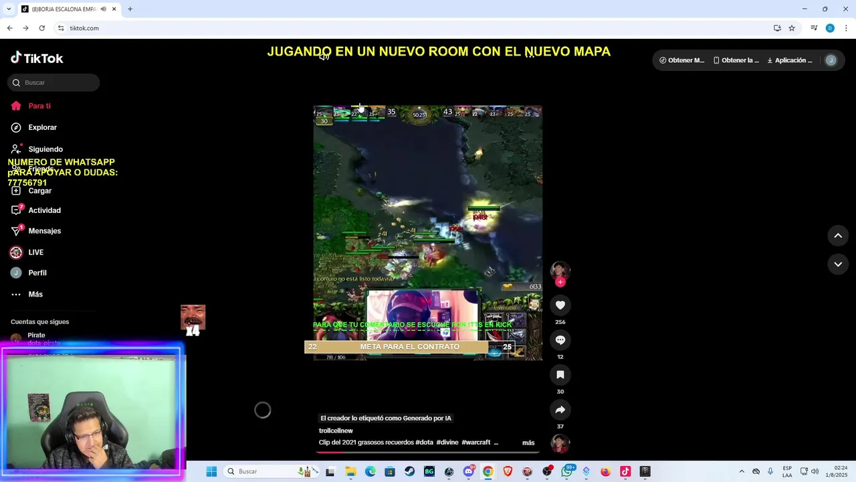This screenshot has height=482, width=856.
Task: Focus the Buscar search field in TikTok
Action: [x=54, y=82]
